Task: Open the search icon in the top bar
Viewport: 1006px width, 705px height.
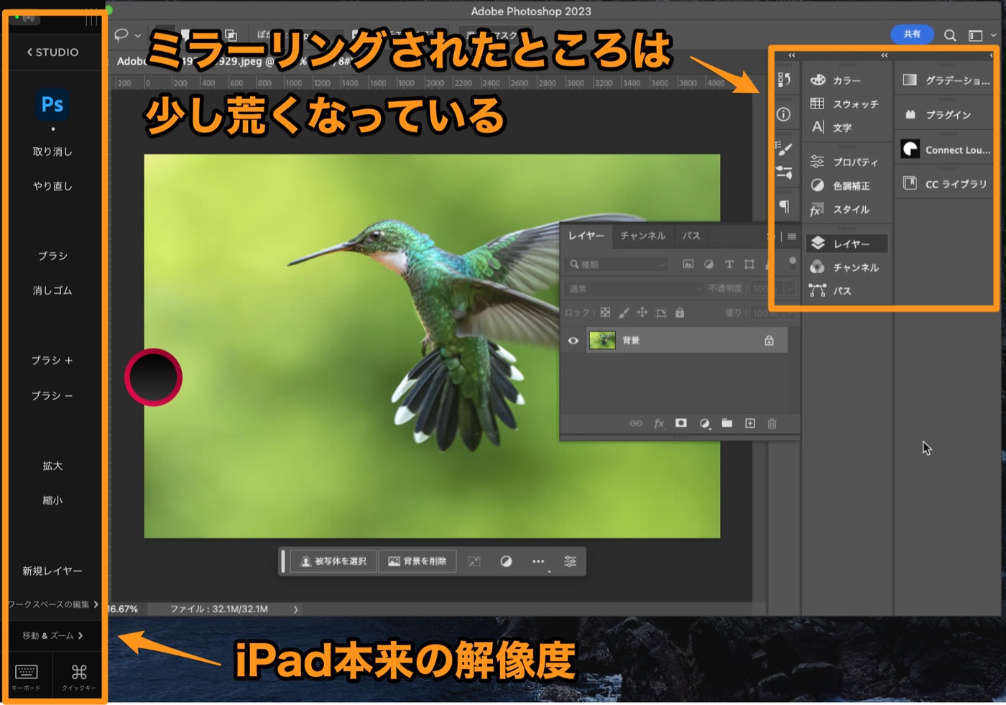Action: pos(950,35)
